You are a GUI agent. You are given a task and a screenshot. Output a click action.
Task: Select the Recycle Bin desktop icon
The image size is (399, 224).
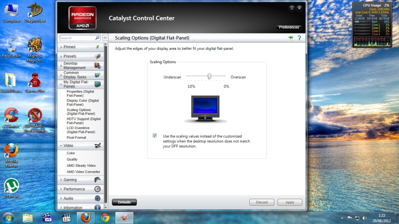coord(11,48)
